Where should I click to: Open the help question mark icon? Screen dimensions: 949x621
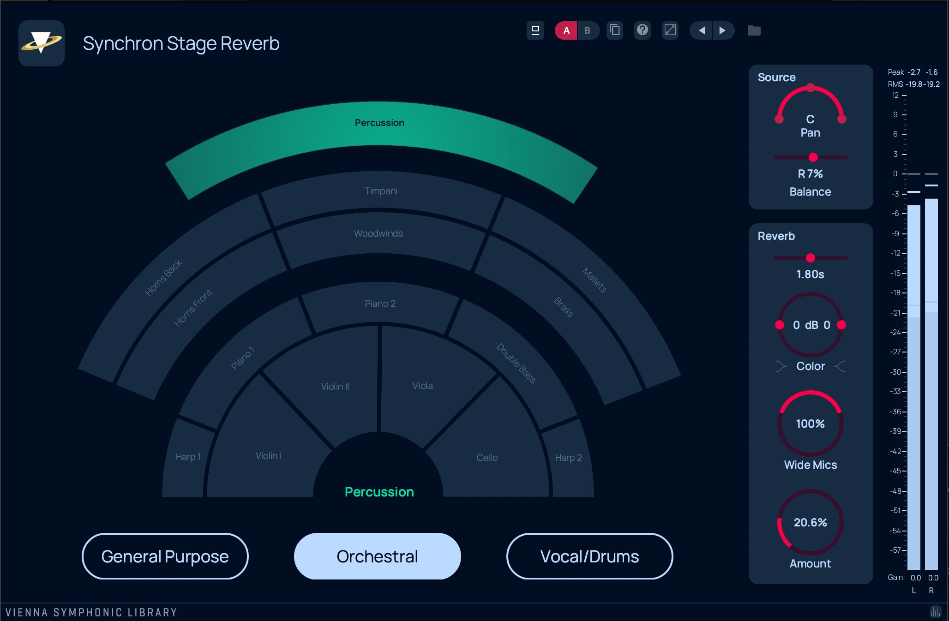pyautogui.click(x=643, y=30)
